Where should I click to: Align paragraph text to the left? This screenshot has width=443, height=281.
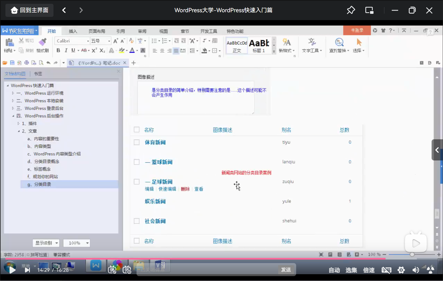(155, 50)
